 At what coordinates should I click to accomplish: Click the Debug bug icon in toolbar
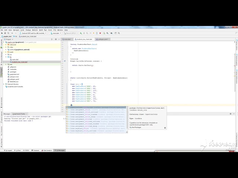84,33
